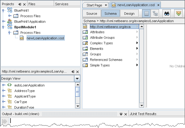The image size is (185, 128).
Task: Expand the Elements column arrow
Action: 137,48
